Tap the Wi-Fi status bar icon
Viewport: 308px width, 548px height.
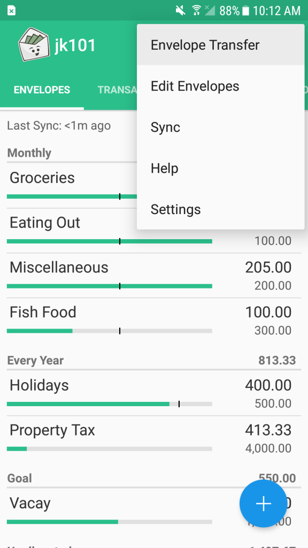point(197,11)
